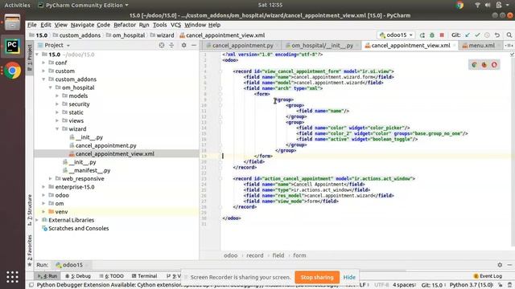Expand External Libraries node

click(x=37, y=220)
